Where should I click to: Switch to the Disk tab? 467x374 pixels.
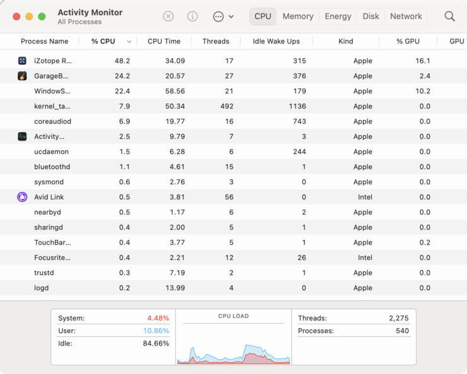[x=371, y=16]
